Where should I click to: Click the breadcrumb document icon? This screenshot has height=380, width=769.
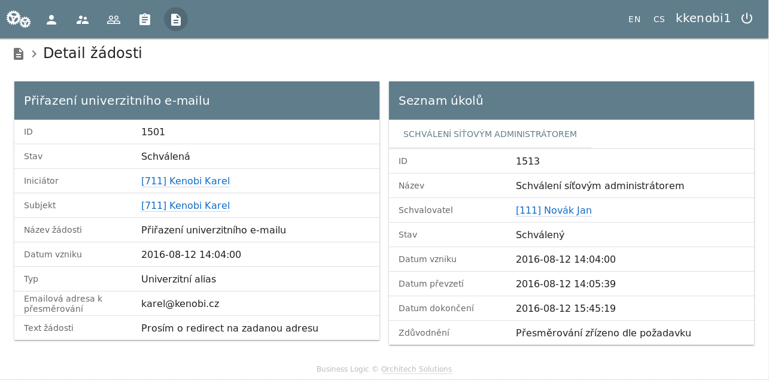tap(19, 54)
